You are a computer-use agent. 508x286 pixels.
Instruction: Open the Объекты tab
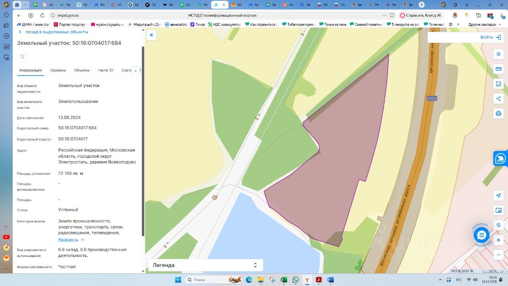[x=81, y=70]
